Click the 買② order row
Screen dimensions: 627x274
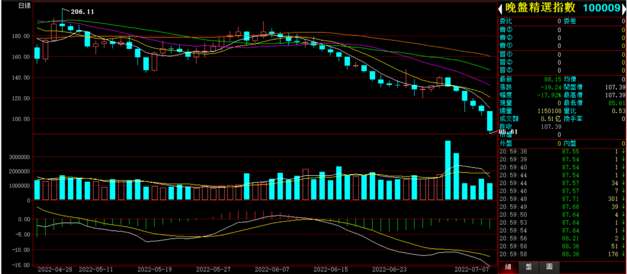point(562,62)
